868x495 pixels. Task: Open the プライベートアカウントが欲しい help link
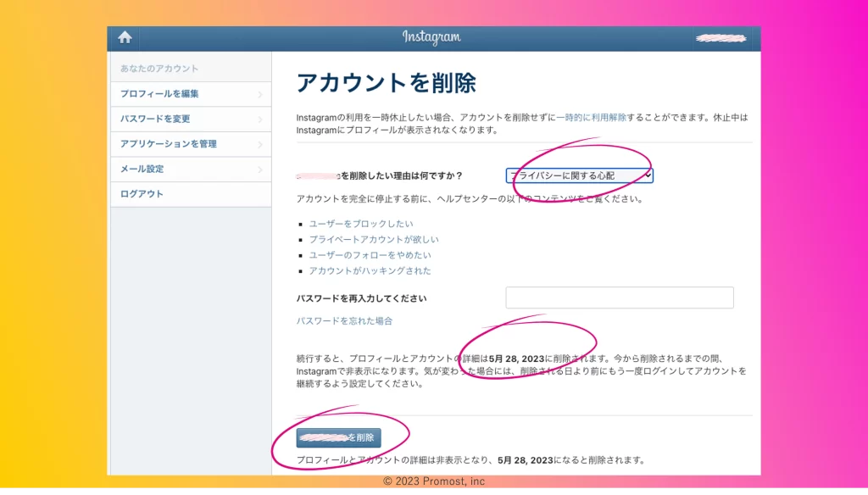click(x=374, y=240)
